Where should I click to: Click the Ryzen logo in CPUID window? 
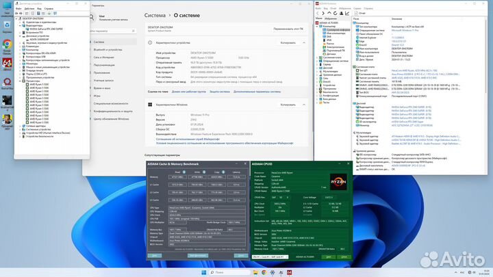point(338,182)
